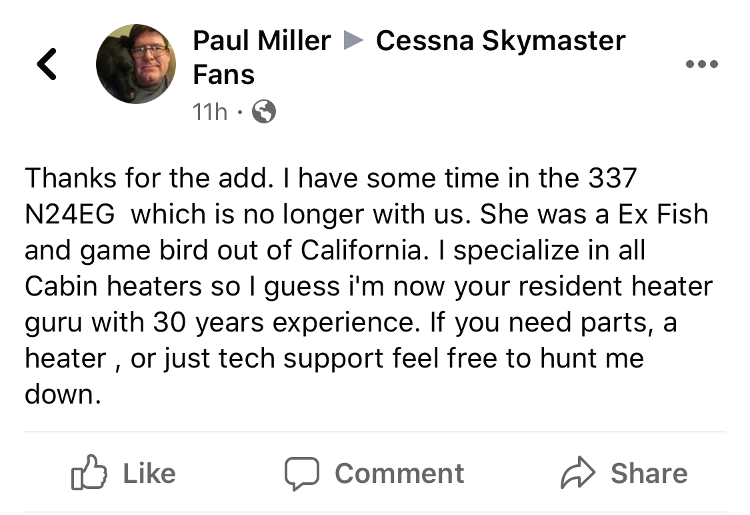This screenshot has height=515, width=750.
Task: Click the triangle arrow between the names
Action: (353, 41)
